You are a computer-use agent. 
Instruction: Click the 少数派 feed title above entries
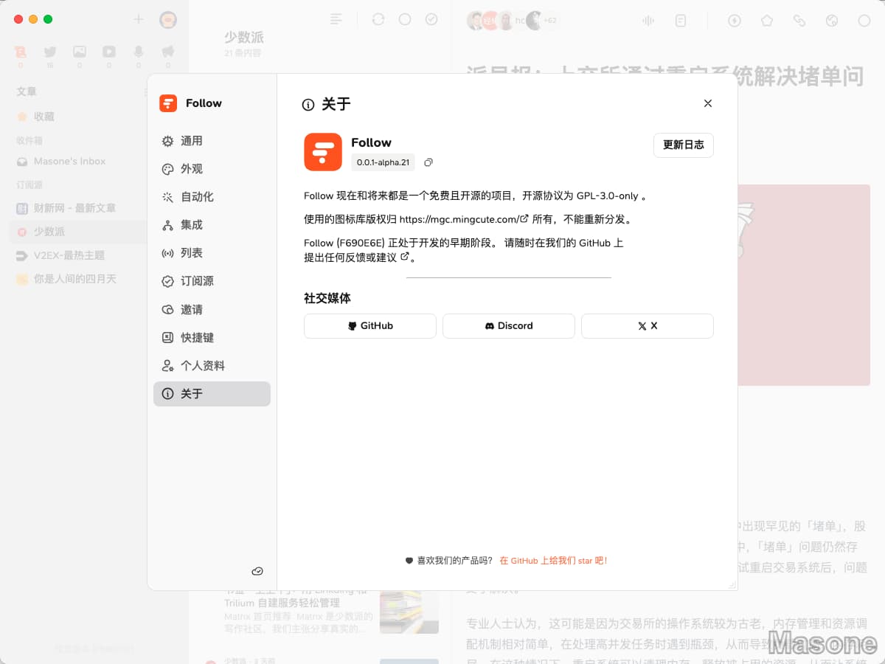(x=244, y=37)
